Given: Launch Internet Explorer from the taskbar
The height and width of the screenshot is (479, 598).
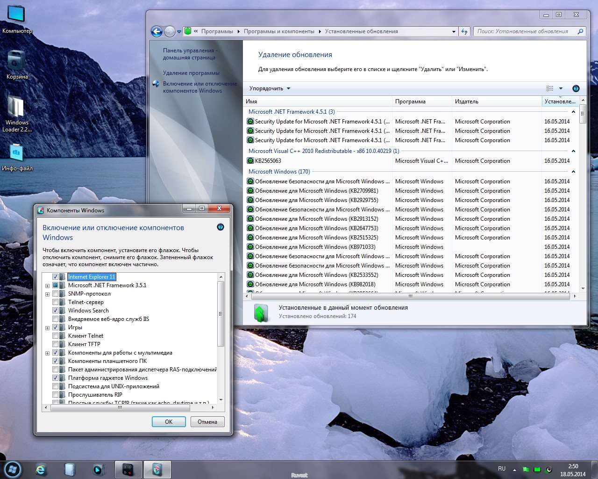Looking at the screenshot, I should tap(41, 470).
